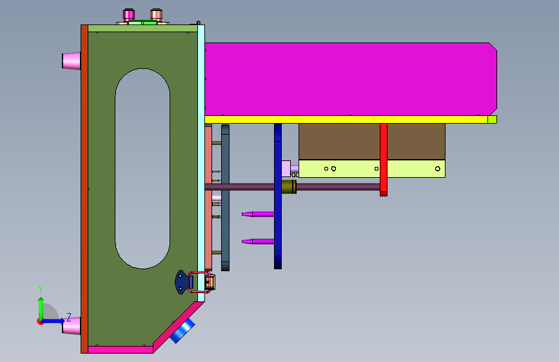Select the salmon plate beside the cyan strip

[208, 197]
